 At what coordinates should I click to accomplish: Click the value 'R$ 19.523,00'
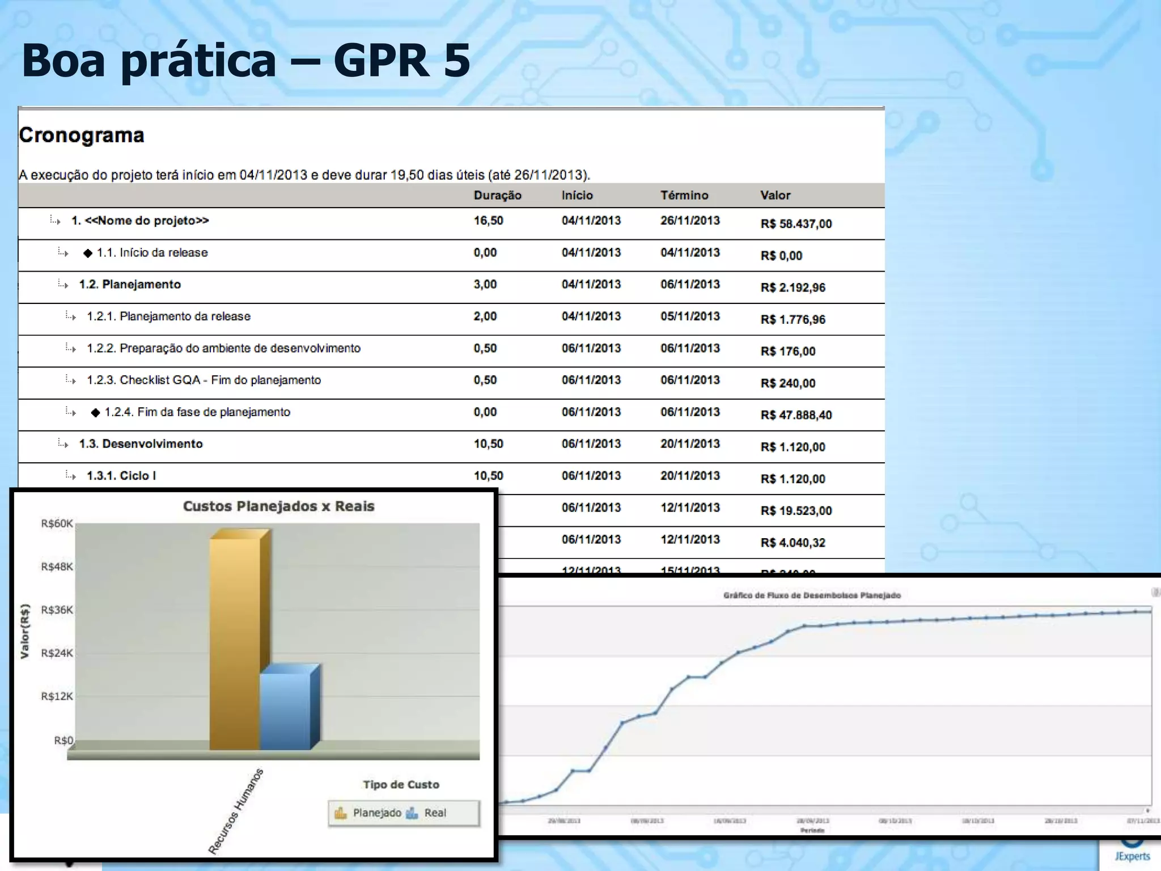tap(796, 510)
